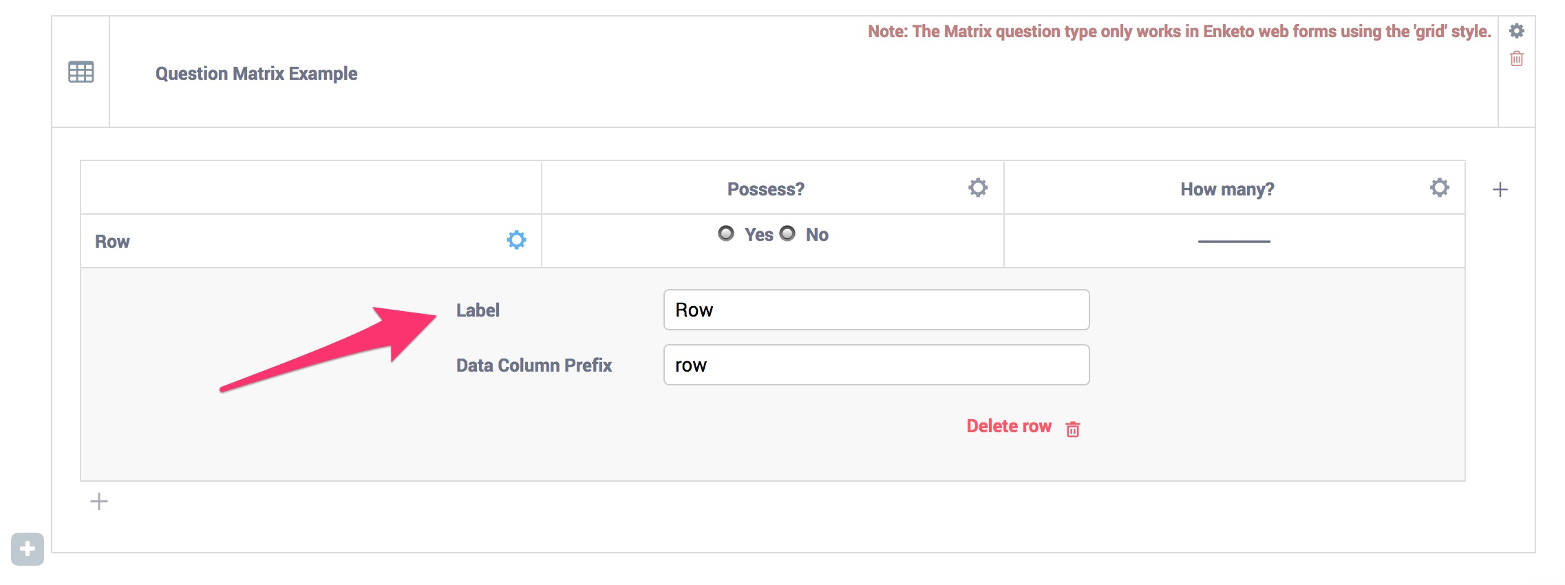Delete the question using top-right trash icon
Viewport: 1565px width, 585px height.
tap(1516, 58)
